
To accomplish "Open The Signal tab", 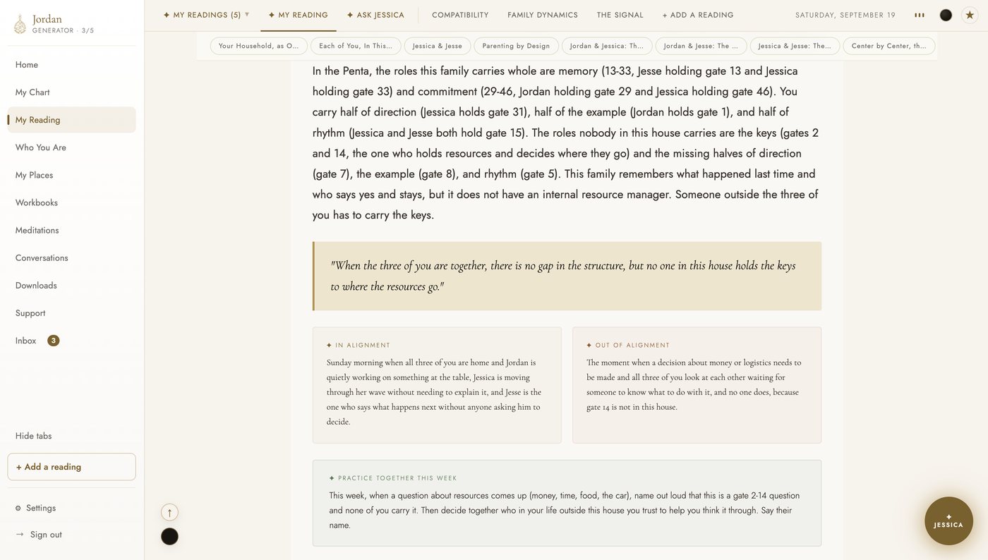I will pyautogui.click(x=620, y=15).
